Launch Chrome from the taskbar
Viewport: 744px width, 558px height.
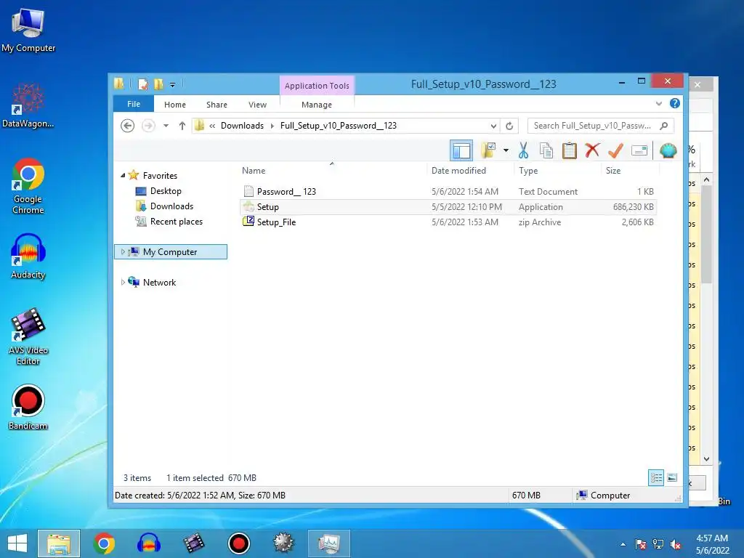pos(104,543)
